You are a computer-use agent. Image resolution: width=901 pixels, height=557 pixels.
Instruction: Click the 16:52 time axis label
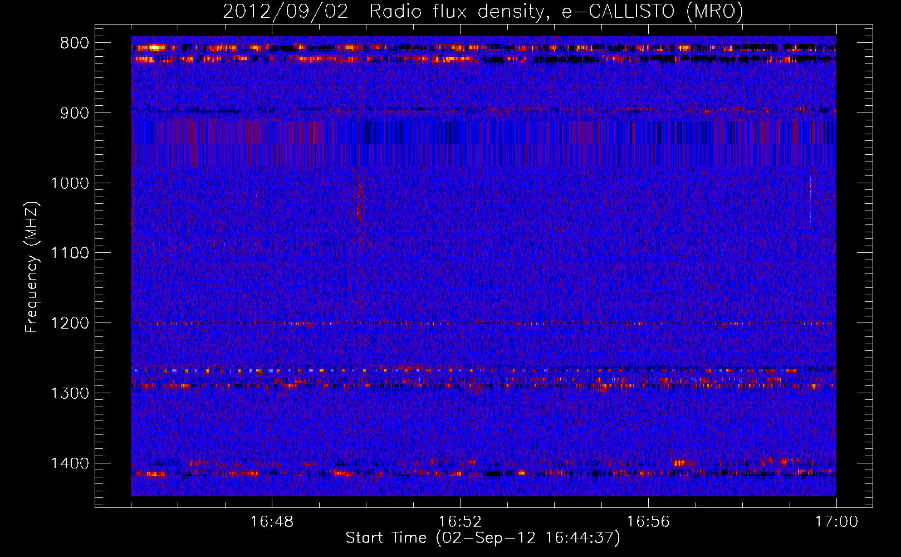460,522
